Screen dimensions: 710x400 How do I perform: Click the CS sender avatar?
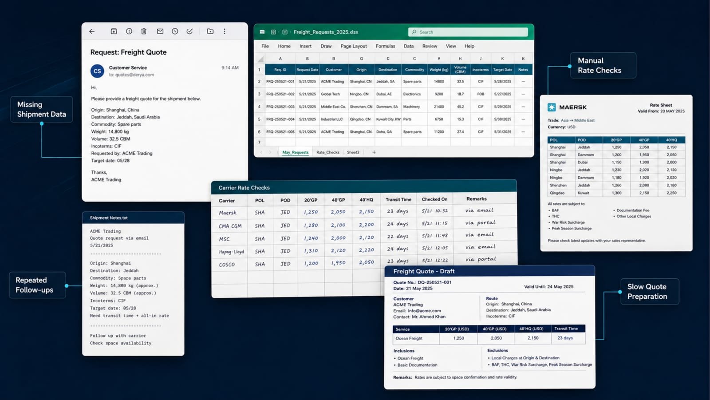97,71
